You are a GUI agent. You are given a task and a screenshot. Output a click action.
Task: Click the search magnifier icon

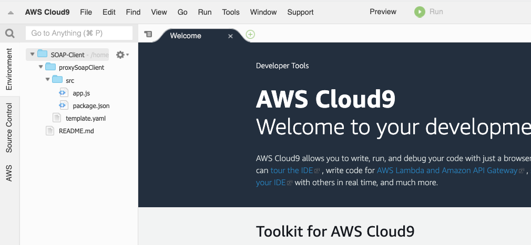point(10,33)
